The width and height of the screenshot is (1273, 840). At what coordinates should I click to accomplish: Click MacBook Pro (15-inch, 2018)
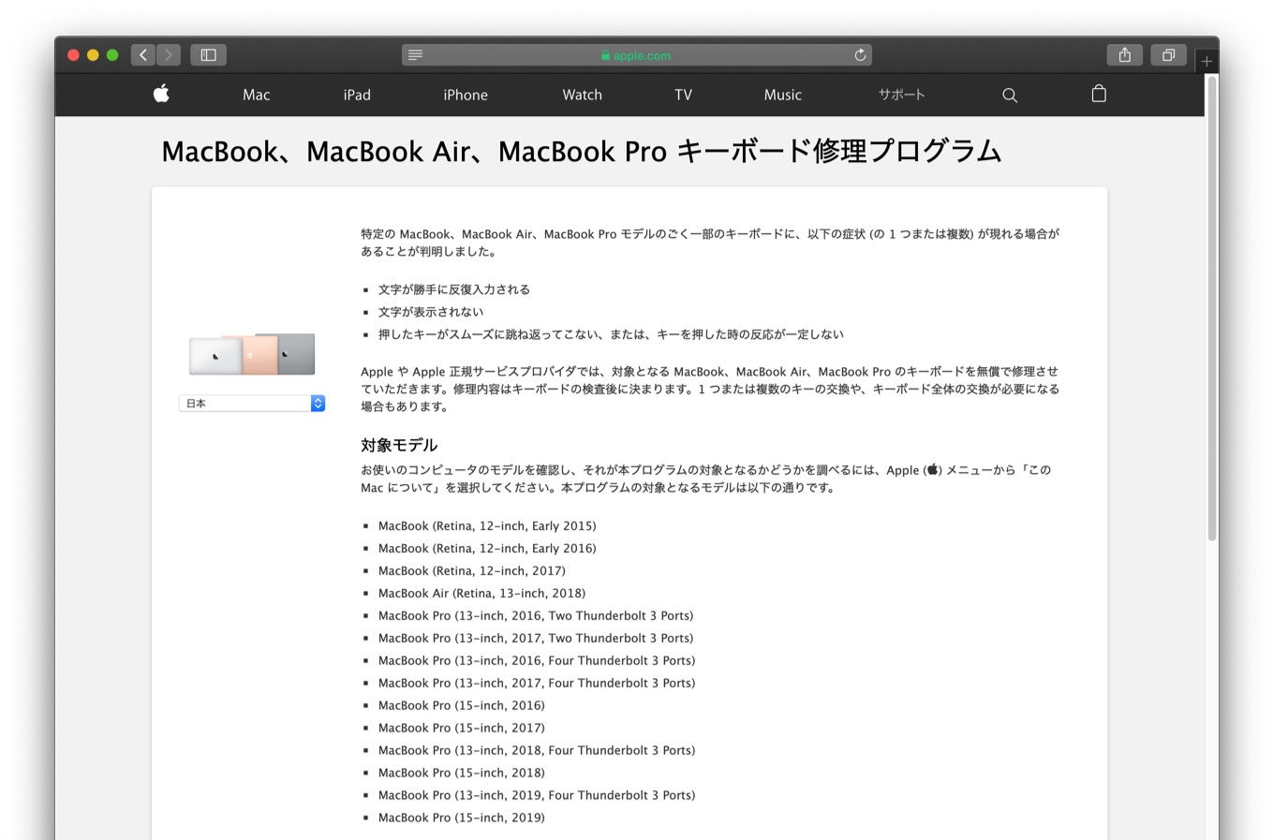pyautogui.click(x=461, y=774)
